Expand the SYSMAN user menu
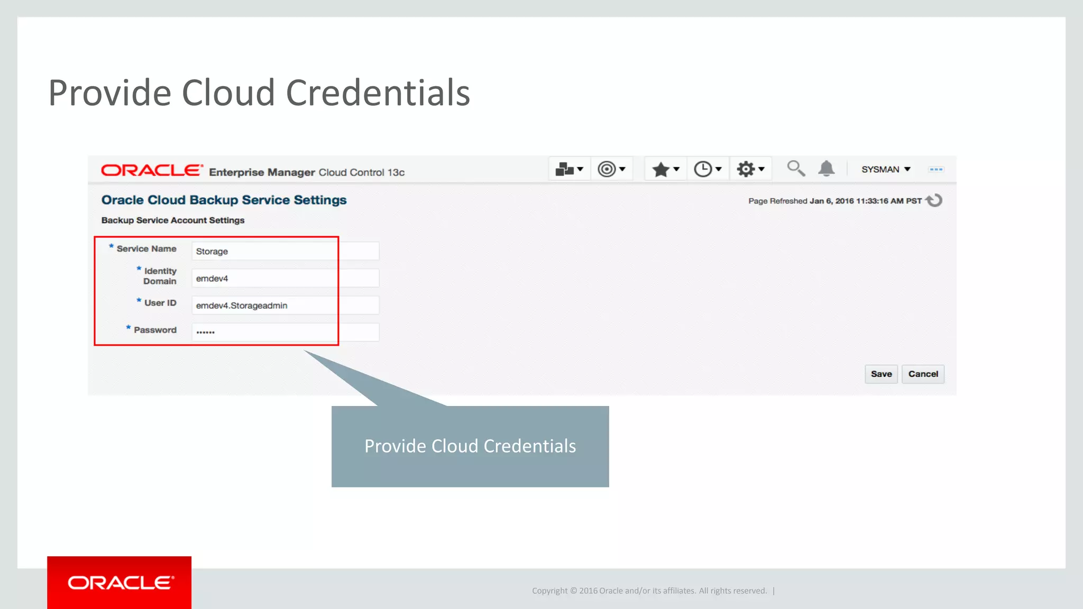This screenshot has height=609, width=1083. (x=886, y=169)
